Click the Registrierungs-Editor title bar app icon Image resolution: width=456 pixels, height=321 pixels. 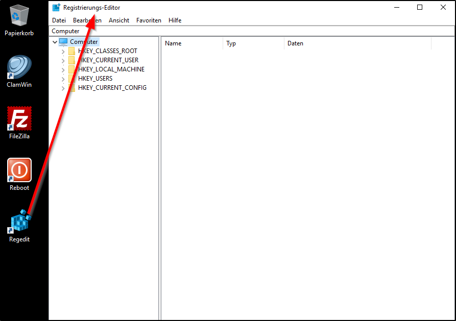coord(56,7)
